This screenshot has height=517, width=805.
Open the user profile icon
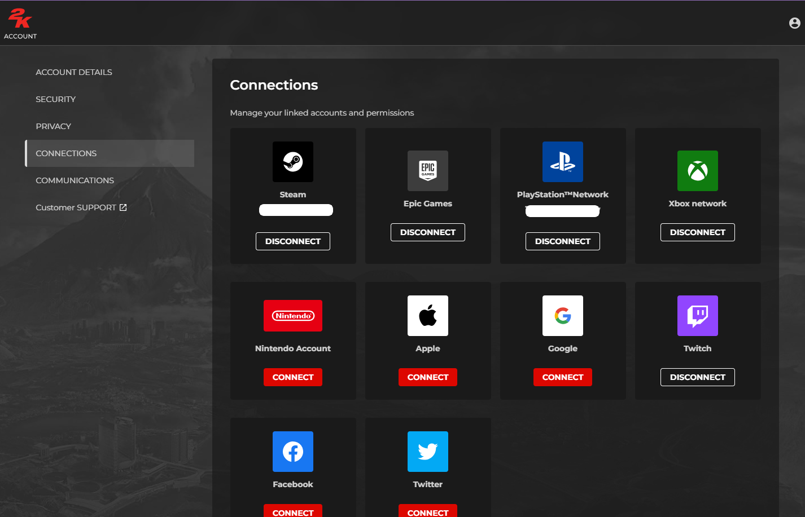[x=794, y=23]
